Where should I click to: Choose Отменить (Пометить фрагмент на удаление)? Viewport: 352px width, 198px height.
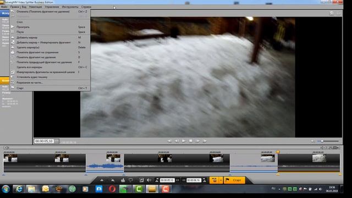(50, 12)
